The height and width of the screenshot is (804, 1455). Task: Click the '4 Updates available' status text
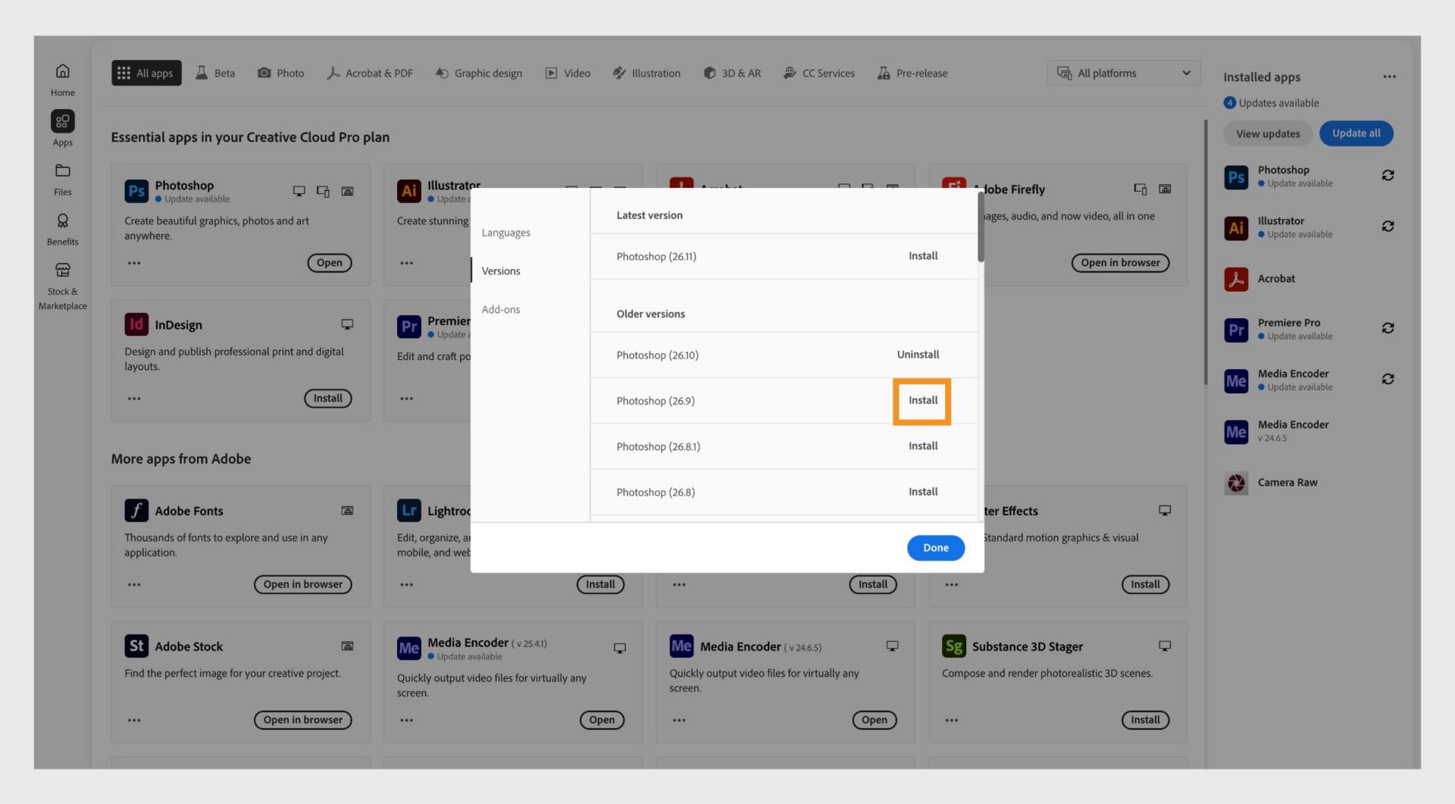tap(1271, 103)
